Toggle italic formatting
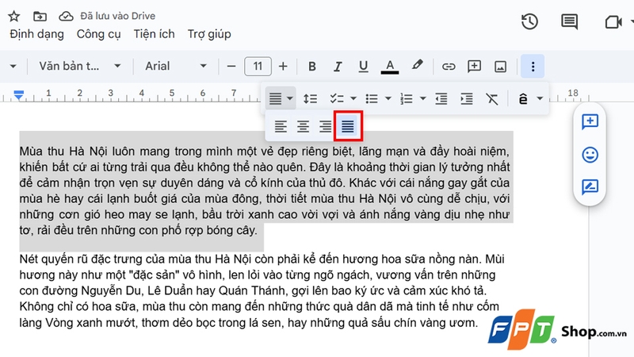This screenshot has width=634, height=357. (x=338, y=67)
